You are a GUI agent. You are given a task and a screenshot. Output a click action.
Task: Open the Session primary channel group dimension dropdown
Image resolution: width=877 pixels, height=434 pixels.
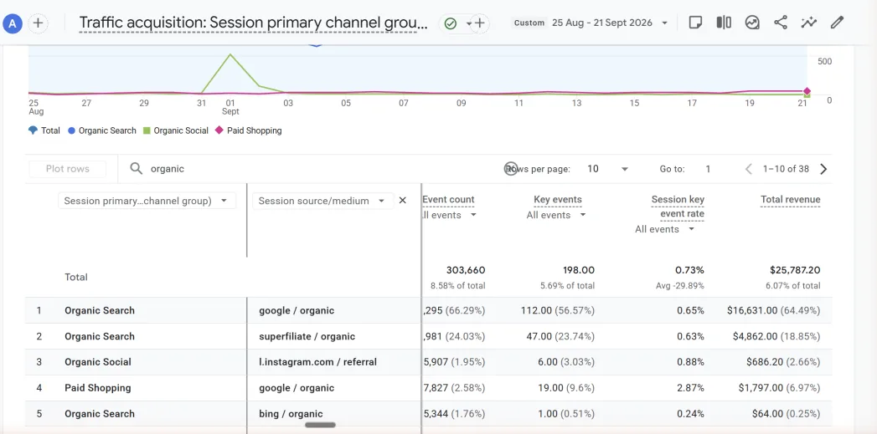tap(147, 201)
